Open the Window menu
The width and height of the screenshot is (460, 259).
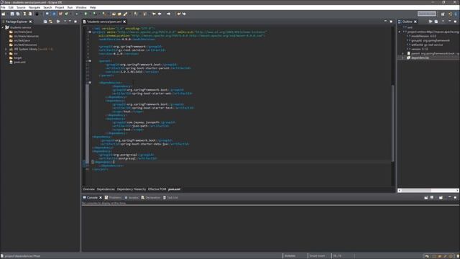pos(81,7)
